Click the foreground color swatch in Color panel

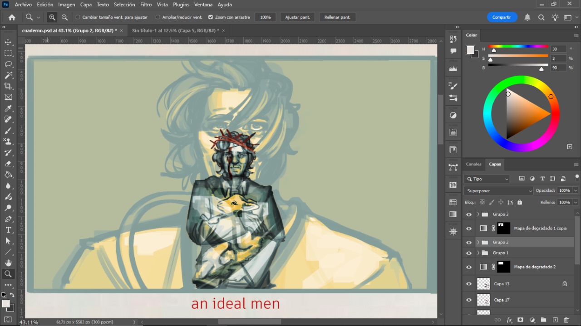(471, 50)
